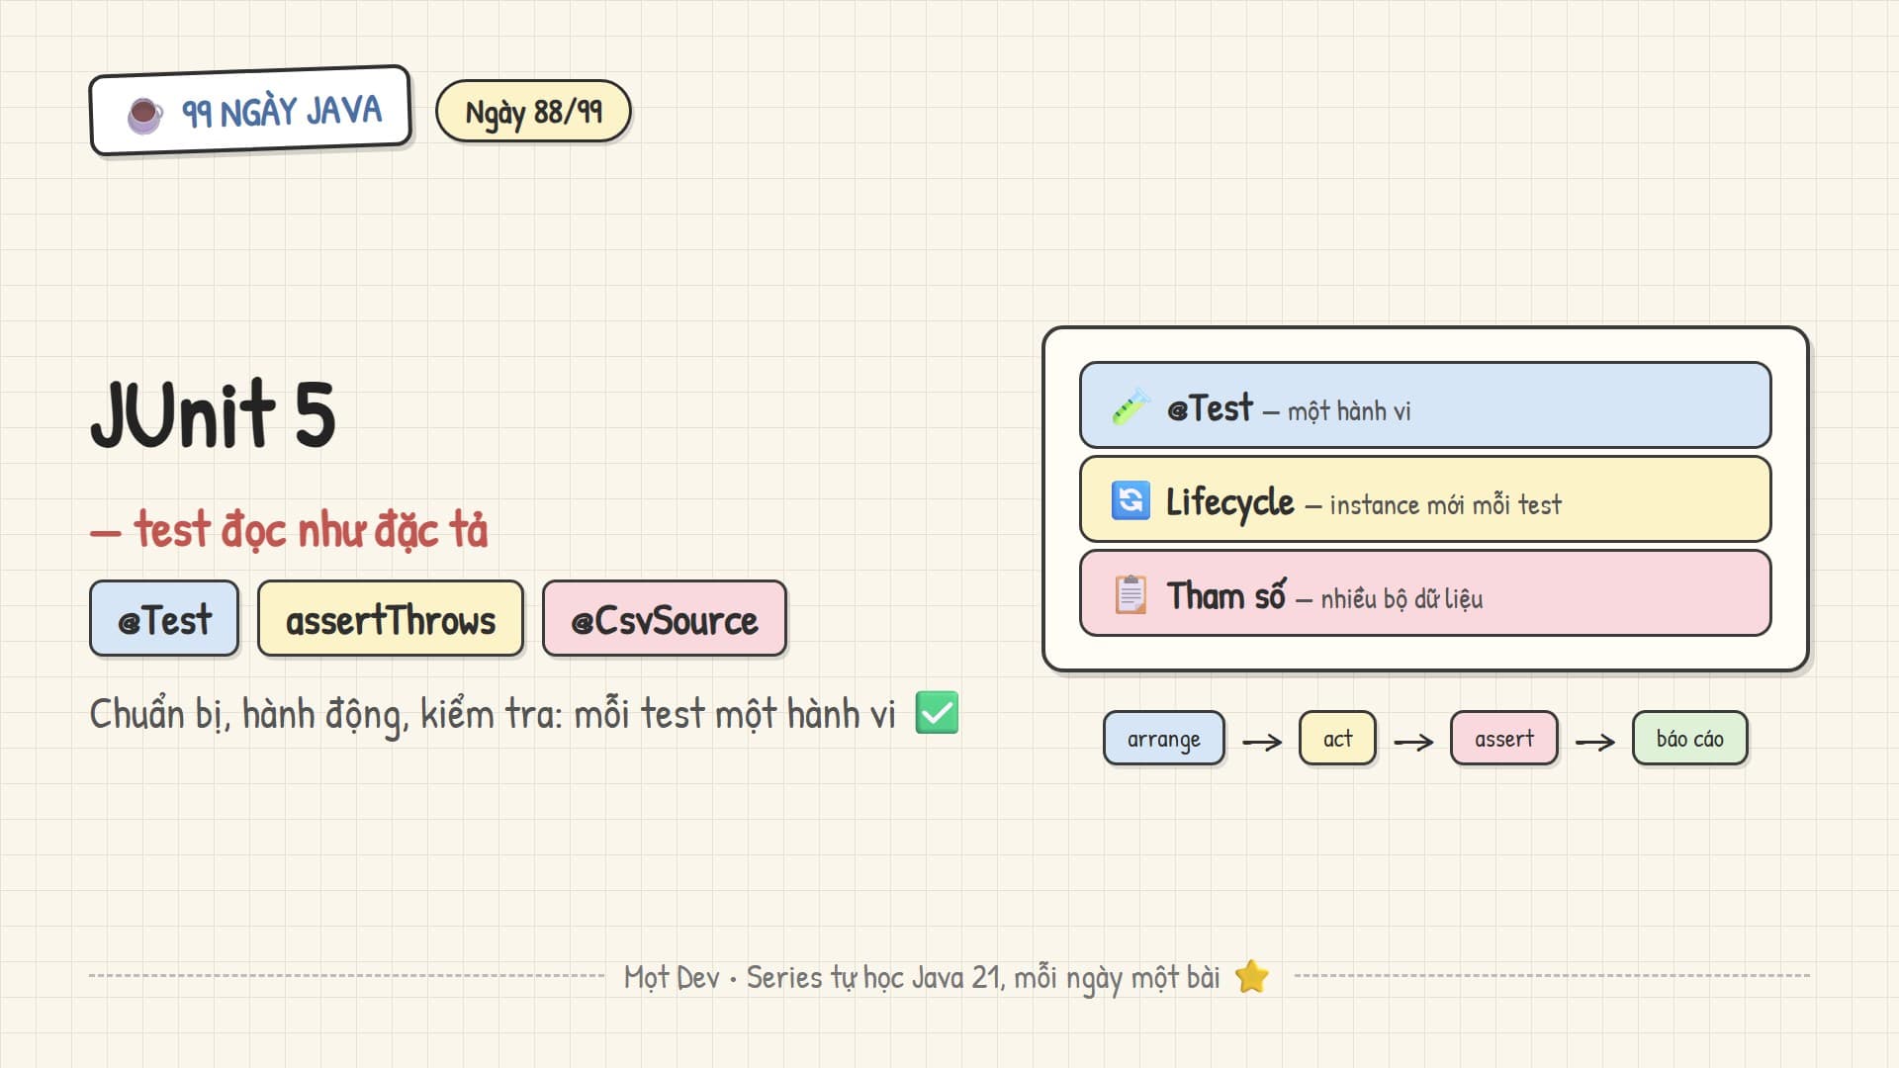Select the Ngày 88/99 pill
The width and height of the screenshot is (1899, 1068).
click(533, 112)
